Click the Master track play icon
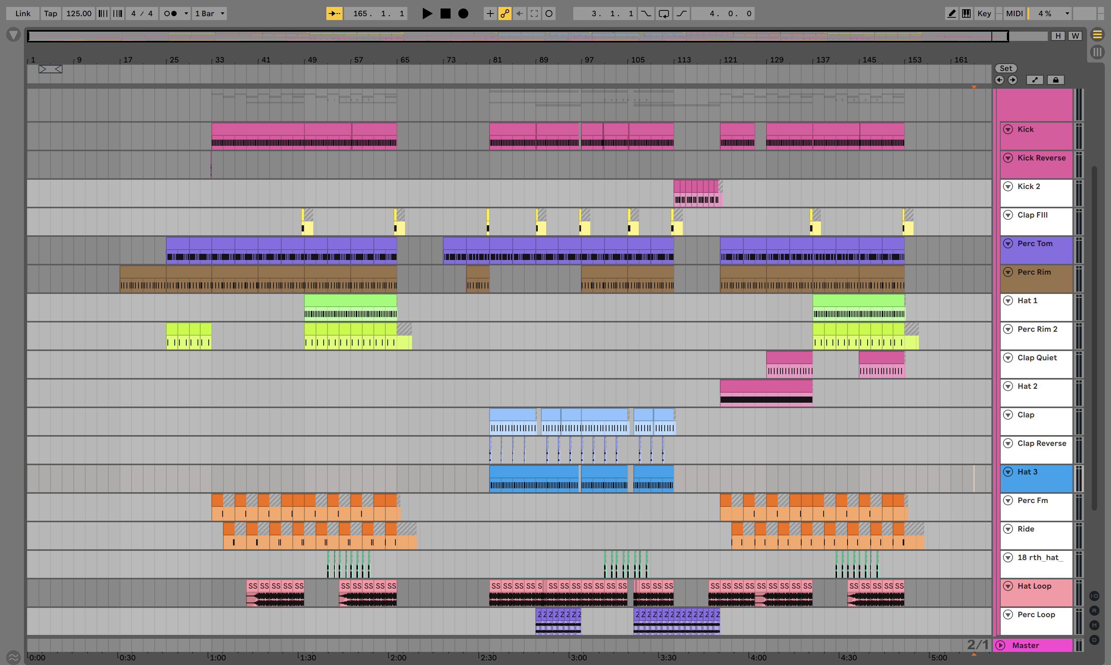 tap(1000, 645)
